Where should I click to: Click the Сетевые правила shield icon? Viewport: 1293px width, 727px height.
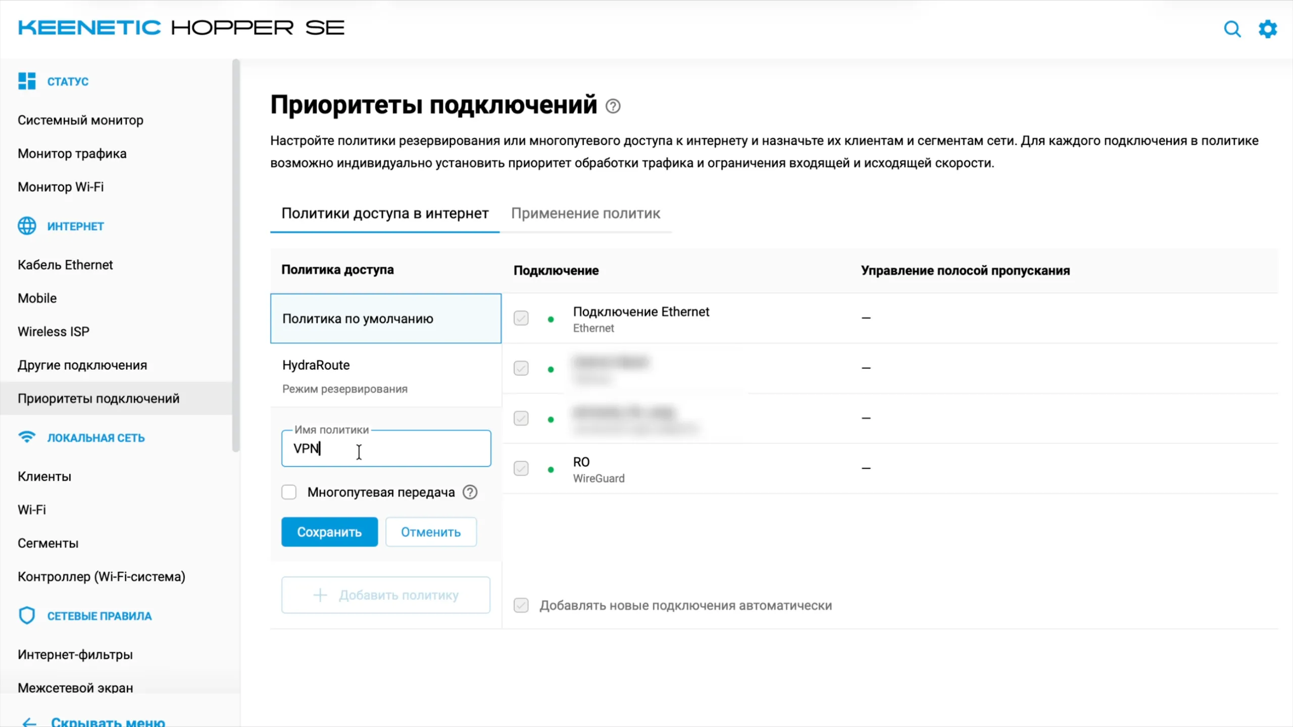[27, 615]
